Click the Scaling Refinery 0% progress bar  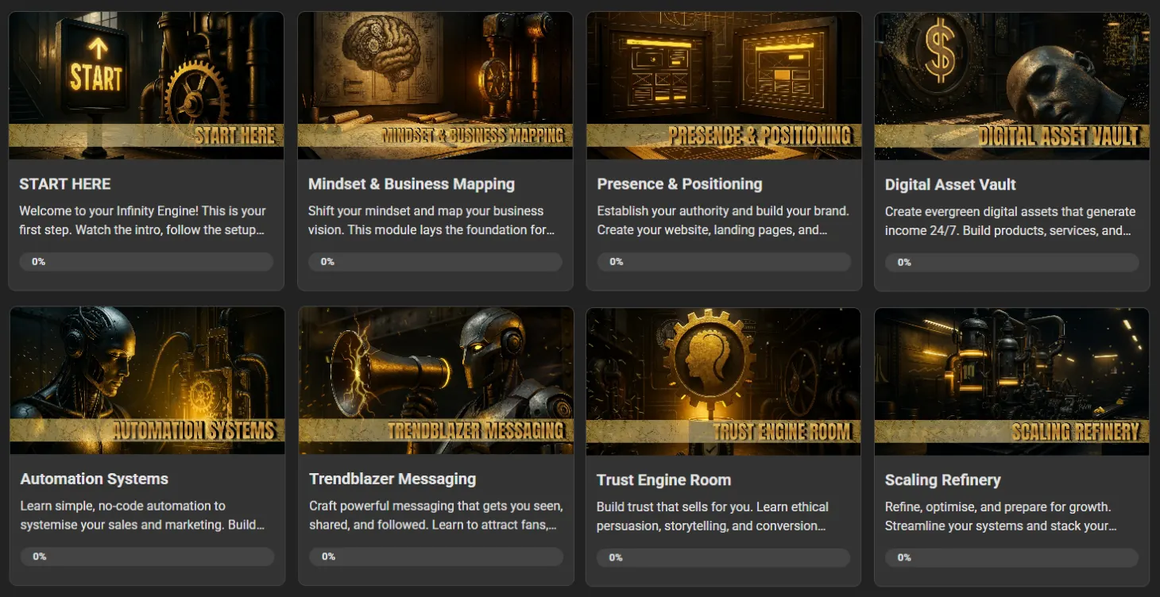[1012, 557]
